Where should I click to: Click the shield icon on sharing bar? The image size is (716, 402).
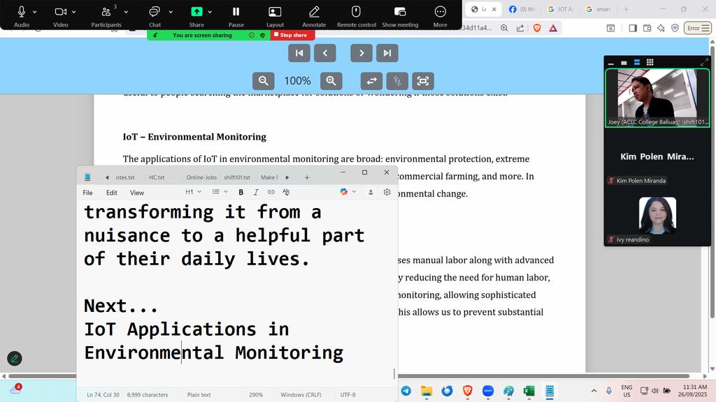click(x=263, y=35)
